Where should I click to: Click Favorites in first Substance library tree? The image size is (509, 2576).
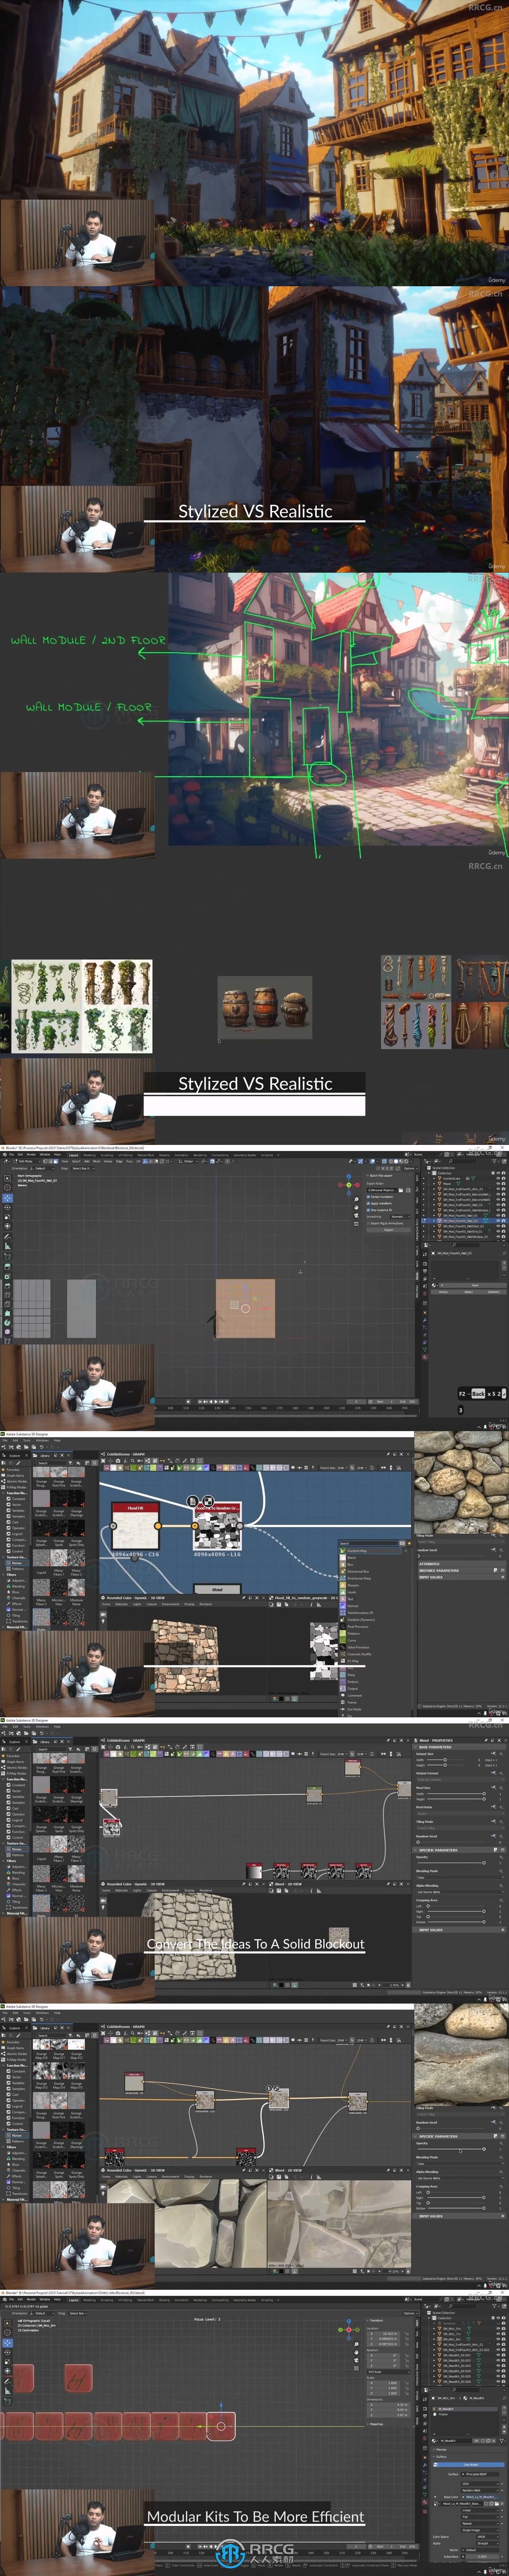pyautogui.click(x=11, y=1470)
